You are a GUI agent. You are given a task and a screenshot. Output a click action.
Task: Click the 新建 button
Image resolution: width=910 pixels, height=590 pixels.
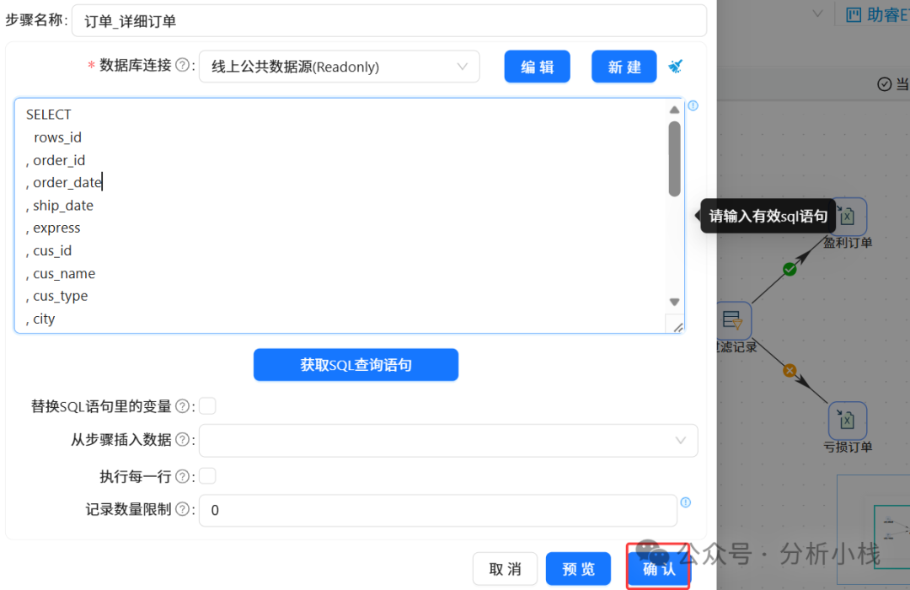click(x=624, y=67)
